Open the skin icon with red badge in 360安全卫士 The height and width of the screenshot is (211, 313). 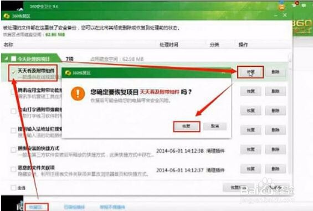[295, 5]
